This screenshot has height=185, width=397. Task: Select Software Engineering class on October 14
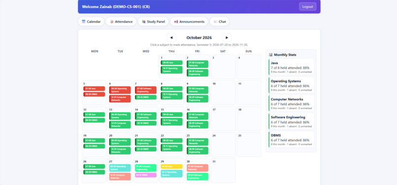[146, 116]
